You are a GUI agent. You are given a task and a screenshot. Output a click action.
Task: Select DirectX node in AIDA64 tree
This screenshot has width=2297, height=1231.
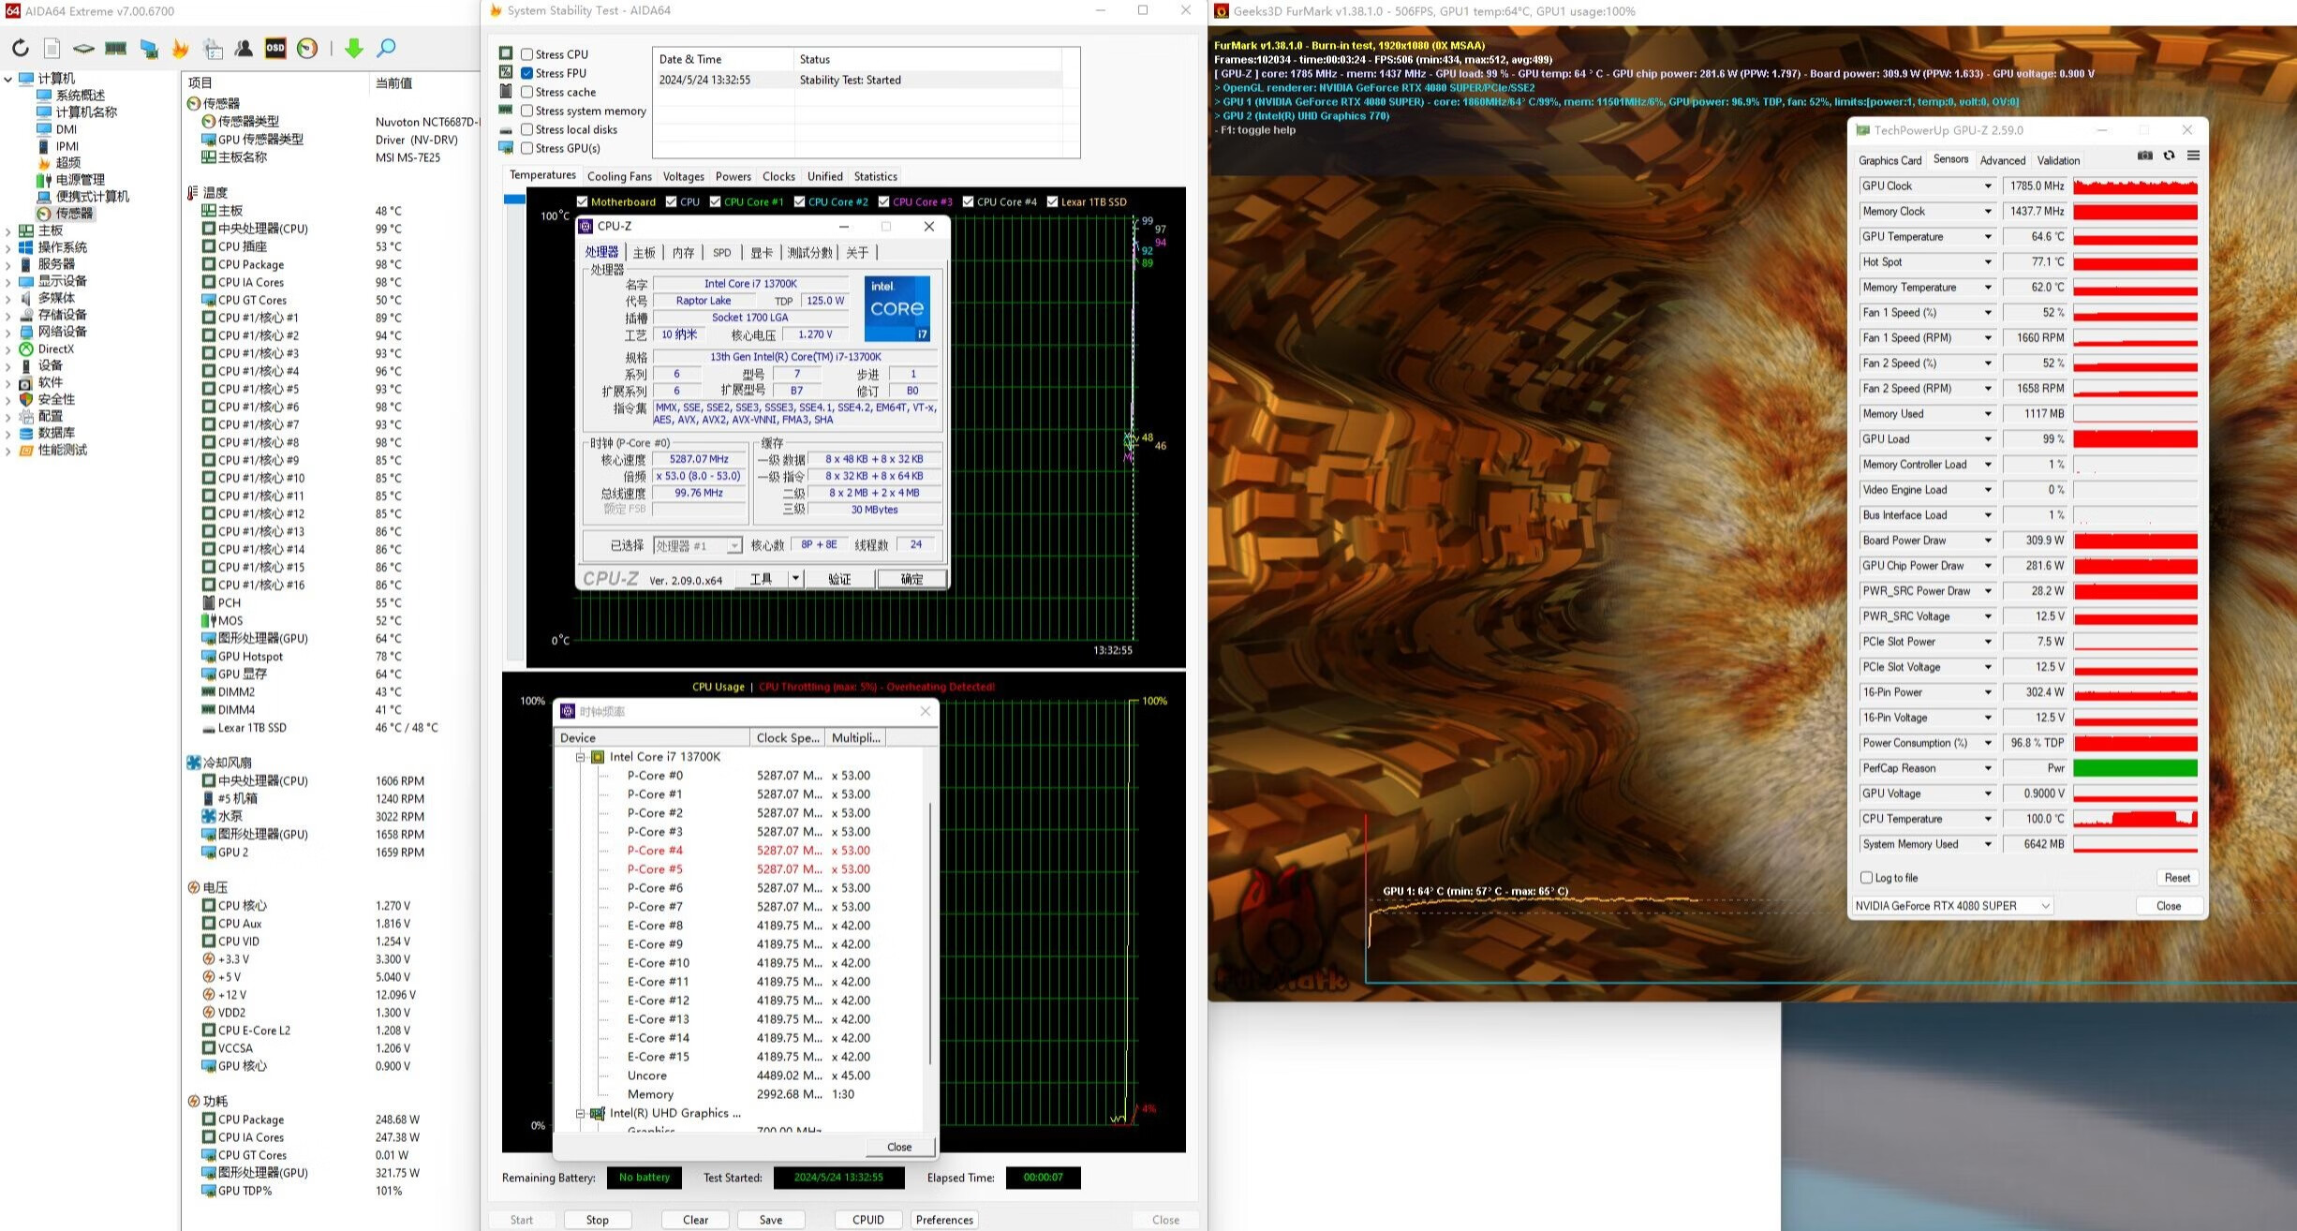pyautogui.click(x=55, y=349)
